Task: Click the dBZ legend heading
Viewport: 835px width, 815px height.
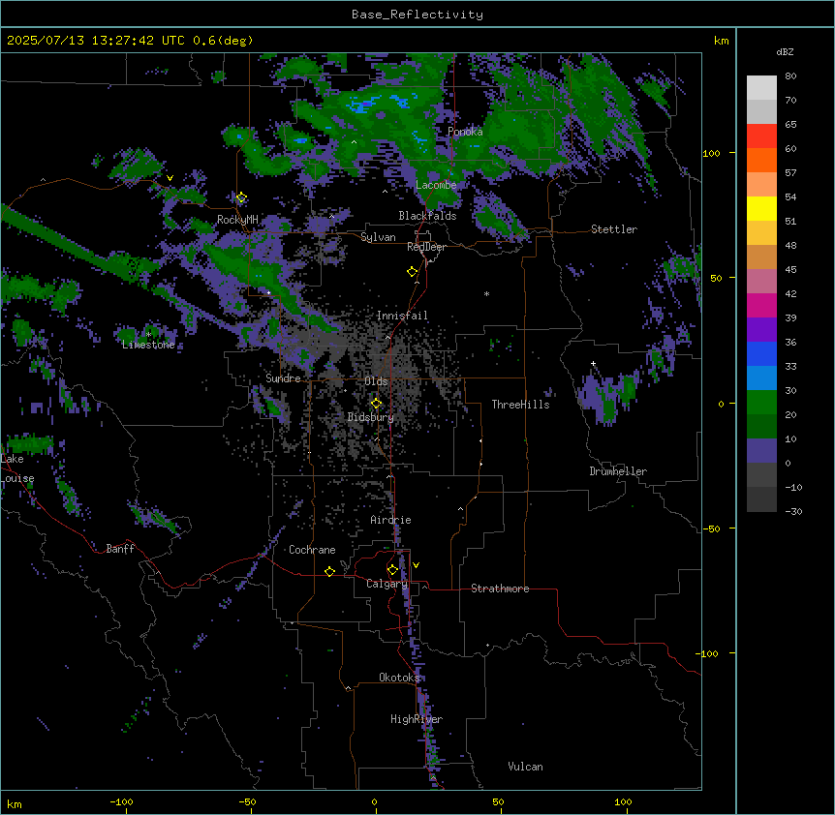Action: pyautogui.click(x=785, y=51)
